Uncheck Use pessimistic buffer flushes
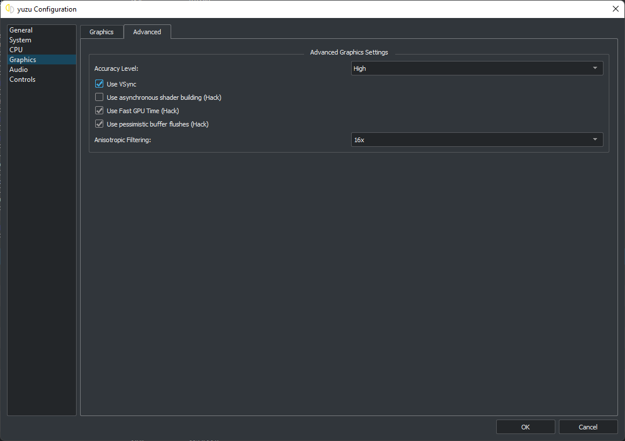 click(99, 124)
